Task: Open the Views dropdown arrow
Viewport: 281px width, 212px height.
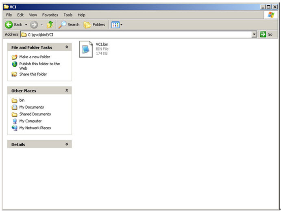Action: [122, 25]
